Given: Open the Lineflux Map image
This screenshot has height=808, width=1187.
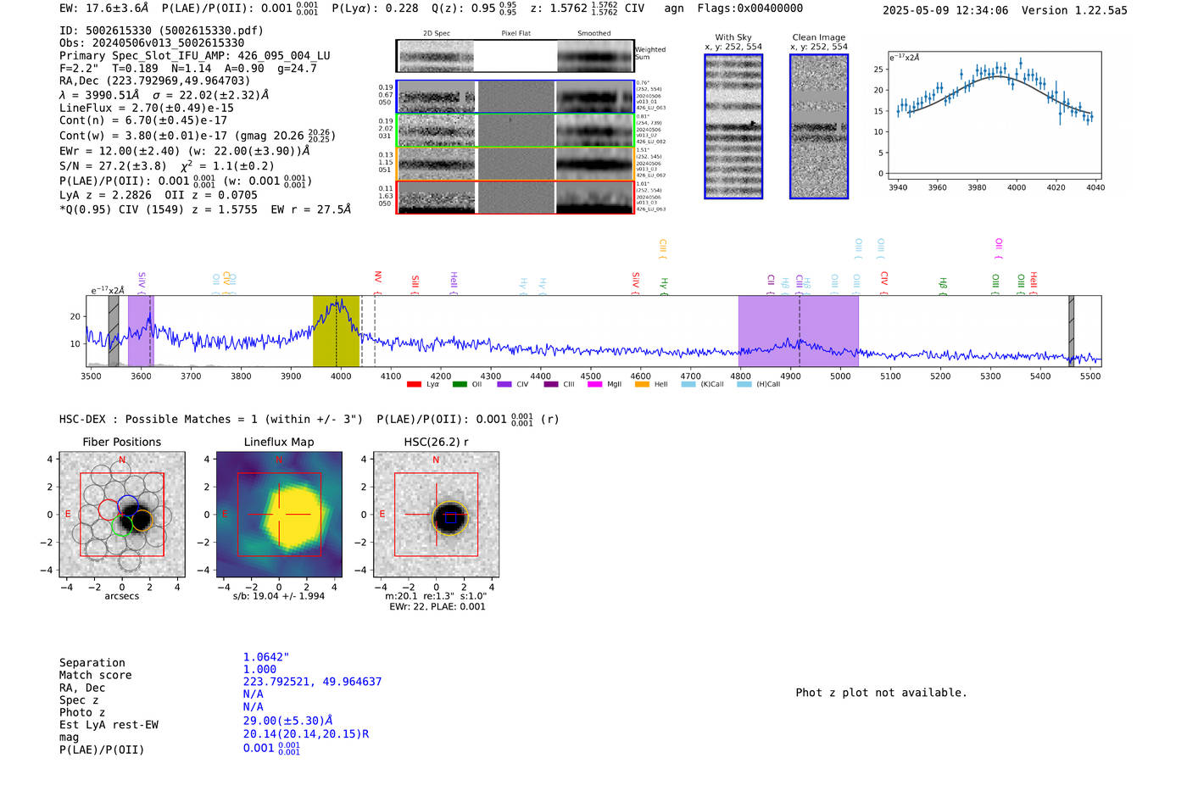Looking at the screenshot, I should pos(279,515).
